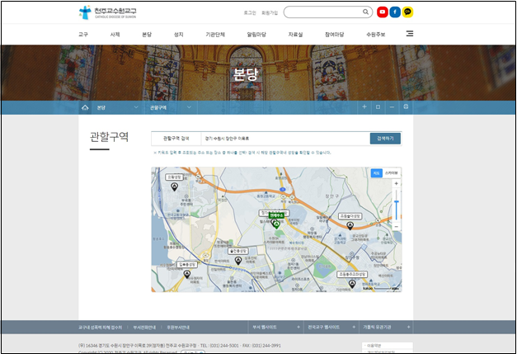Open 교구내 성폭력 피해 접수처 footer link
This screenshot has width=517, height=354.
pos(100,328)
